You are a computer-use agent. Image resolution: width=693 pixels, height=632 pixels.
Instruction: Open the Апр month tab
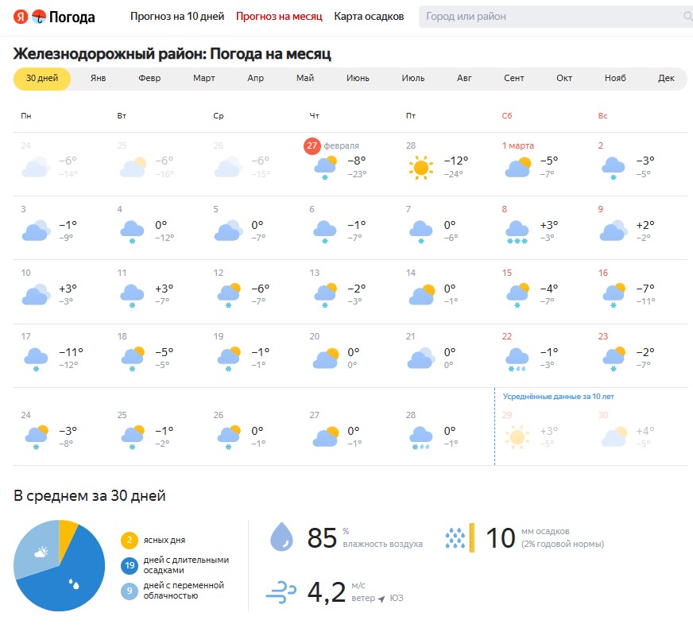tap(255, 78)
